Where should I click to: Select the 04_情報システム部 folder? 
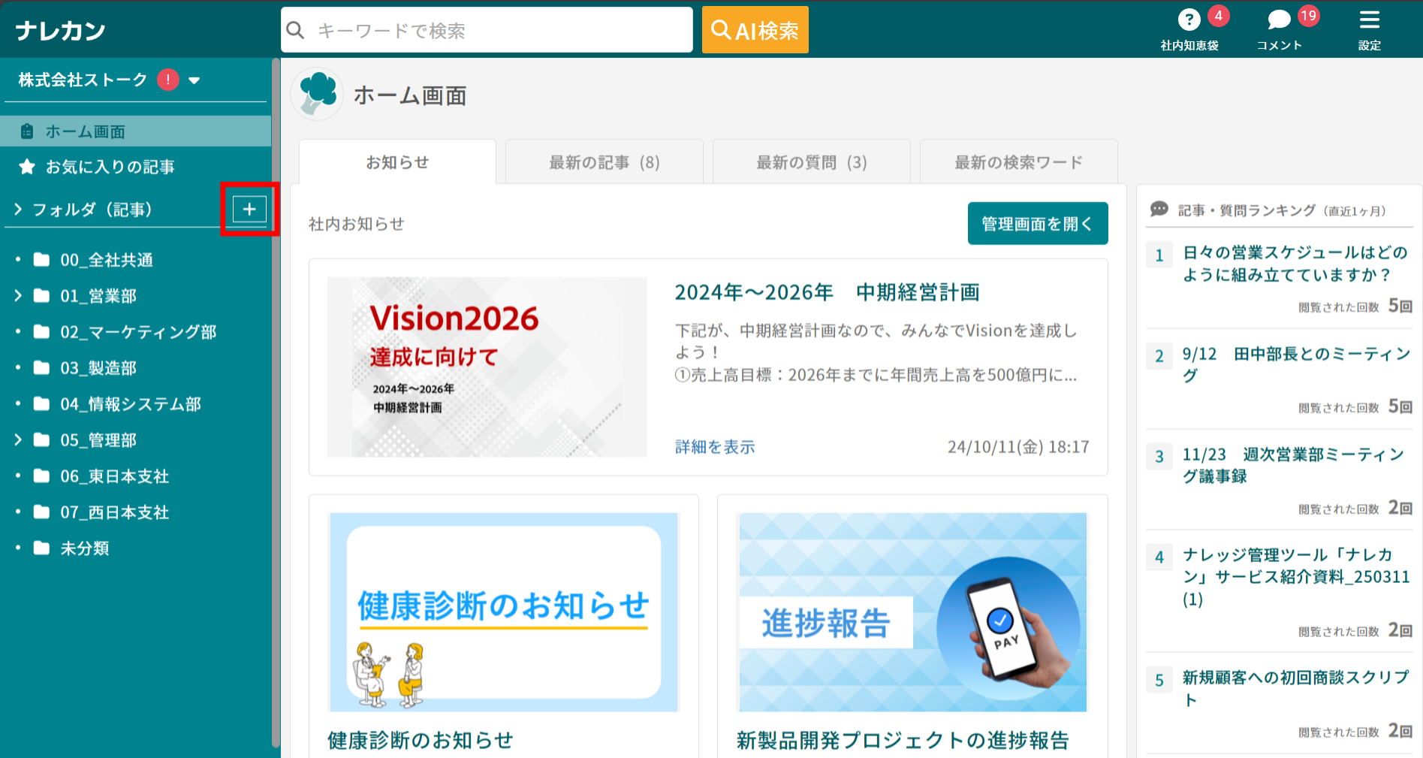tap(131, 404)
